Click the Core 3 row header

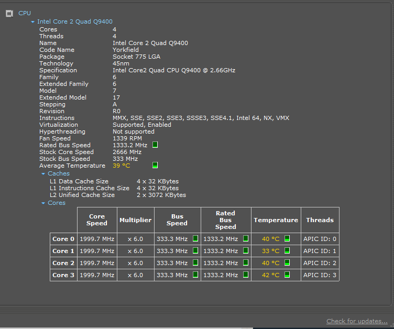(63, 275)
